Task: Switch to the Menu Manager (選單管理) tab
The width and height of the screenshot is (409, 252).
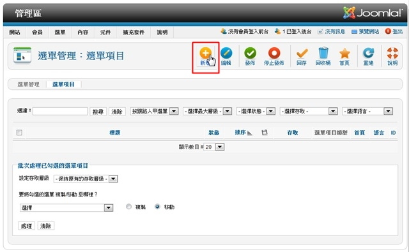Action: click(x=28, y=84)
